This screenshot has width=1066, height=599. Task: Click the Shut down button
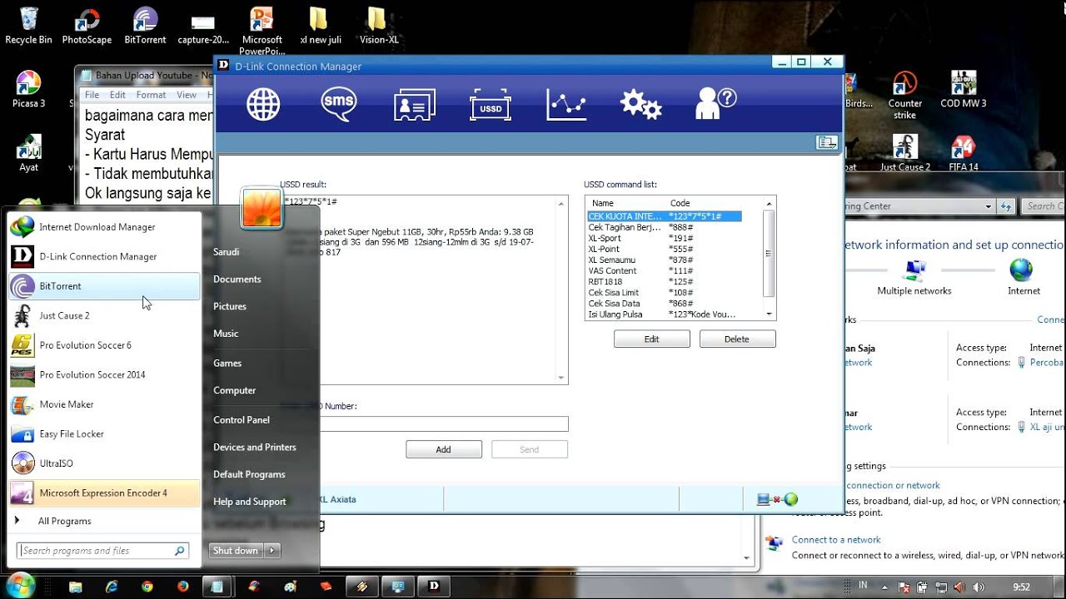[x=236, y=550]
